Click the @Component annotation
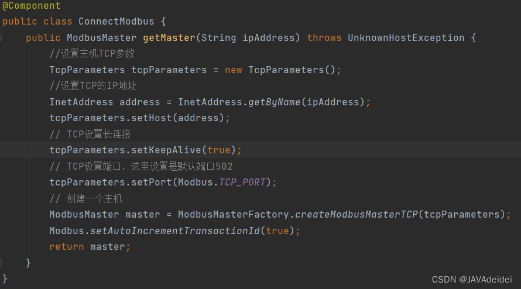 [31, 5]
